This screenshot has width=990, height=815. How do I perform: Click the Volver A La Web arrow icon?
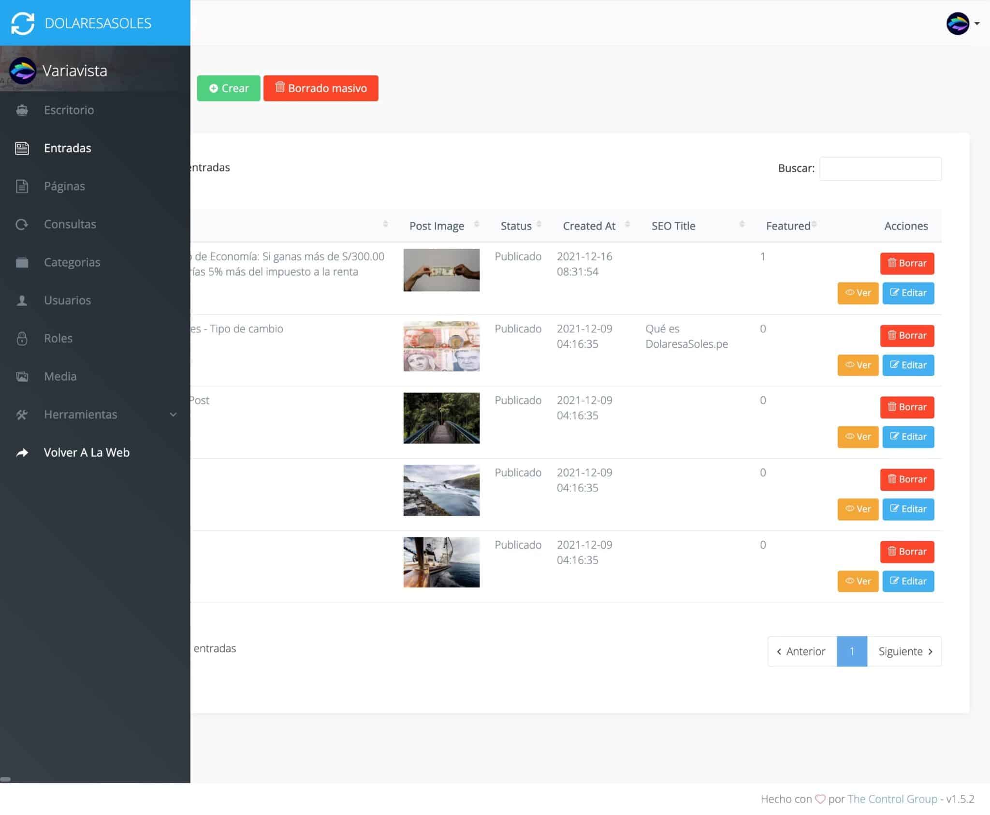click(x=22, y=453)
